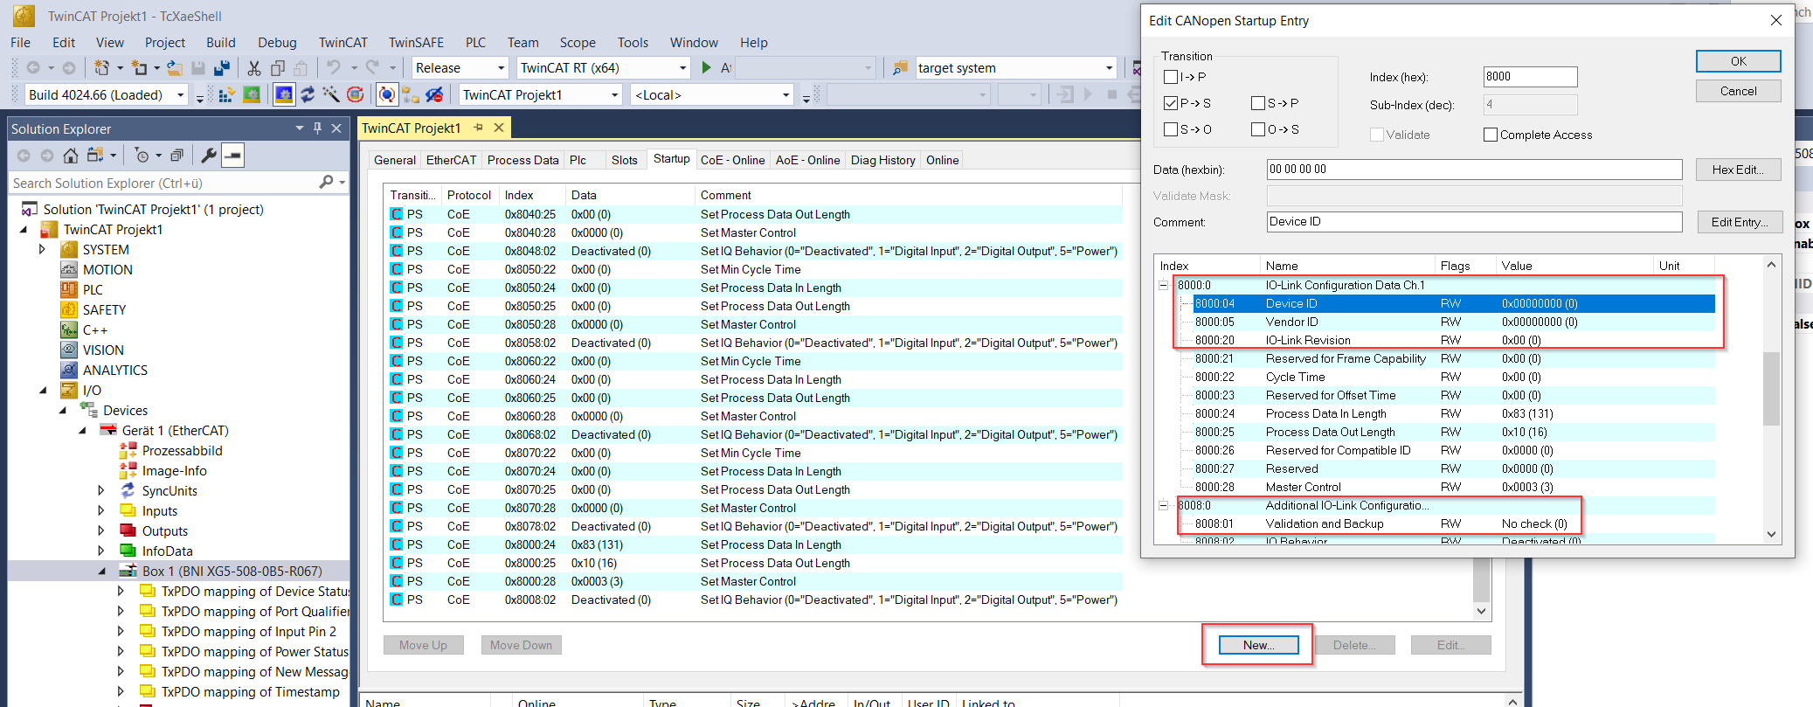Screen dimensions: 1813x707
Task: Collapse the Box 1 (BNI XG5-508-0B5-R067) node
Action: (x=101, y=571)
